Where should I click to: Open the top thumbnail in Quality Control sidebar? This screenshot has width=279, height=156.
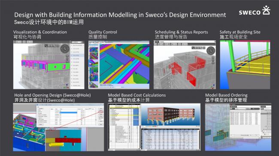[x=94, y=49]
